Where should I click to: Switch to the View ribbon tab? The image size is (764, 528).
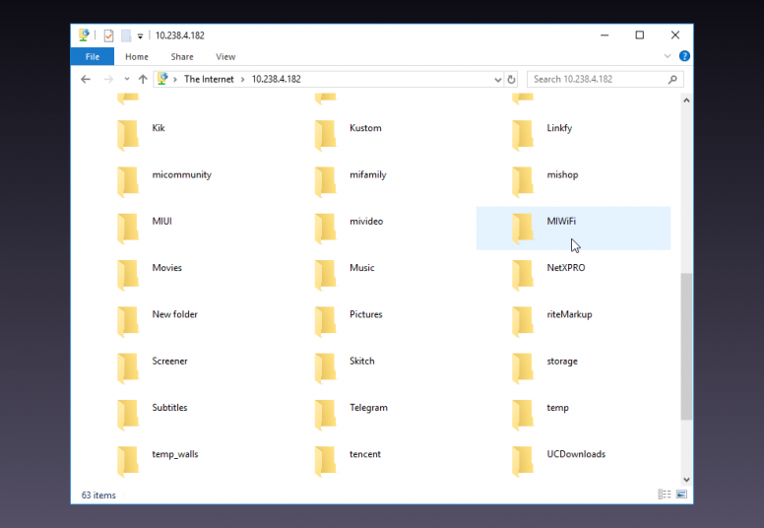[225, 57]
